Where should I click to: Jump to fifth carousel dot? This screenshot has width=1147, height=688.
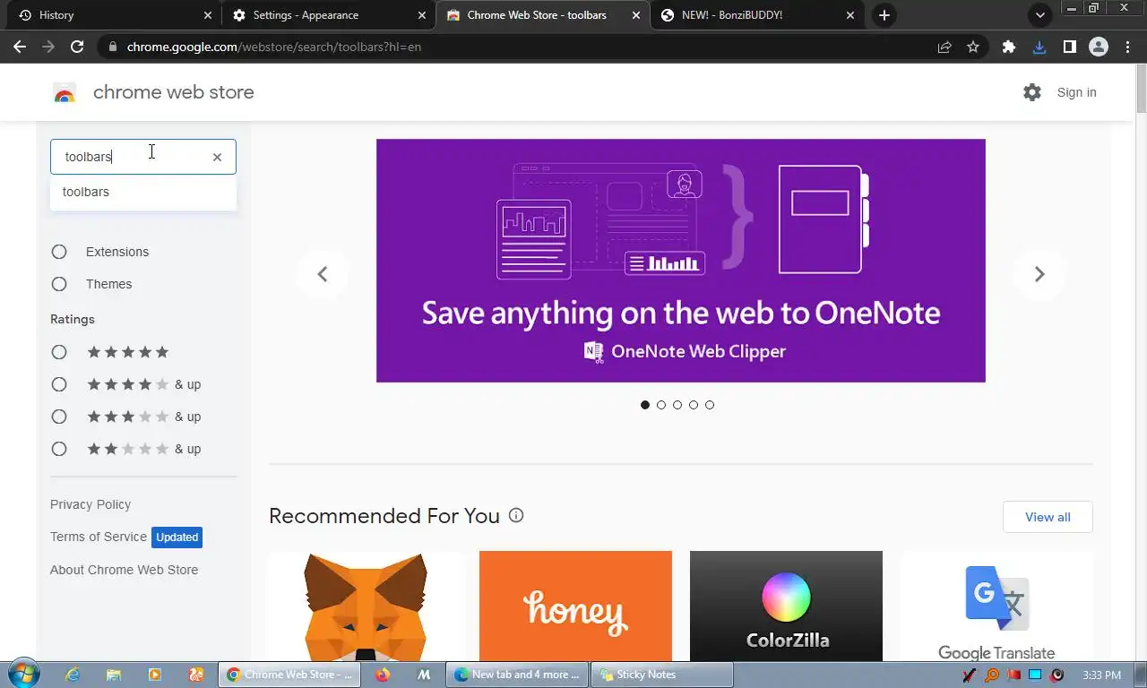coord(710,405)
